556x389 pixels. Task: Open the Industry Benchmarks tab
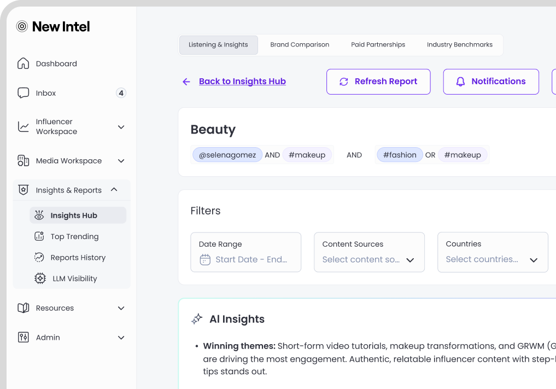click(x=460, y=45)
